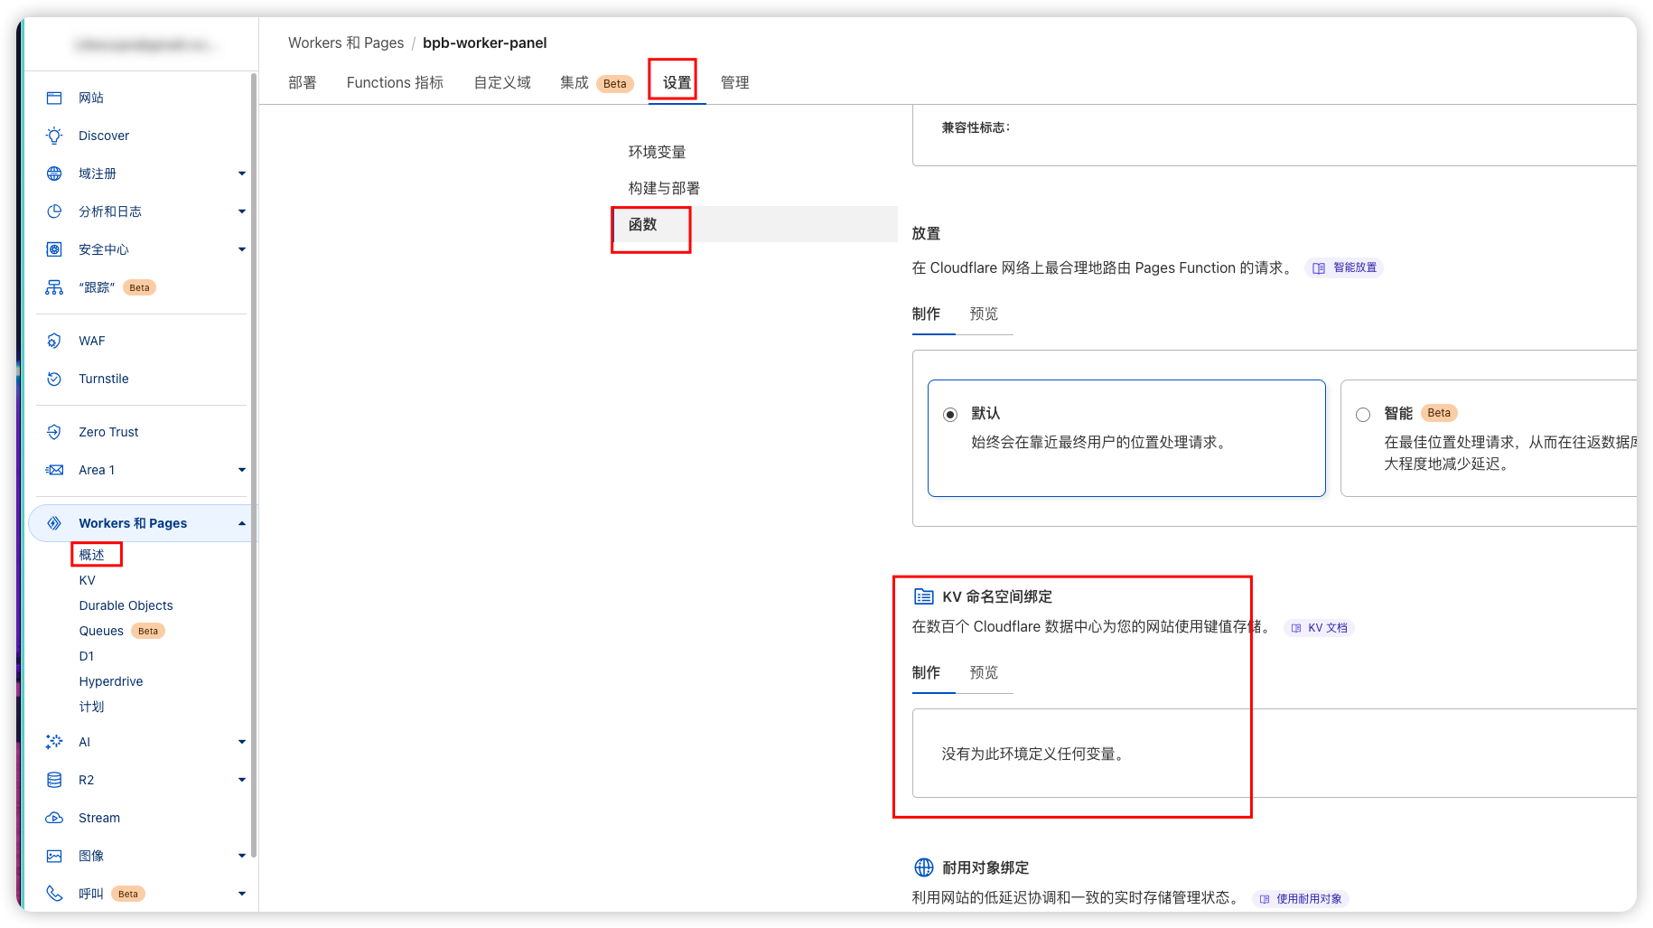
Task: Select 制作 tab under 放置
Action: (926, 314)
